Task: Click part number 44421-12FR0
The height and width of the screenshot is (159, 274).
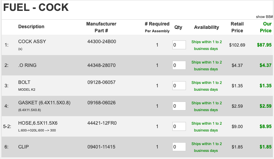Action: pos(102,123)
